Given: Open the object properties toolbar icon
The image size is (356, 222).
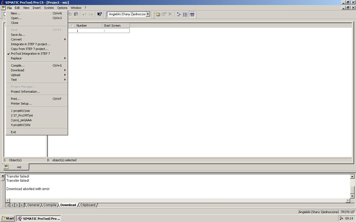Looking at the screenshot, I should click(164, 14).
